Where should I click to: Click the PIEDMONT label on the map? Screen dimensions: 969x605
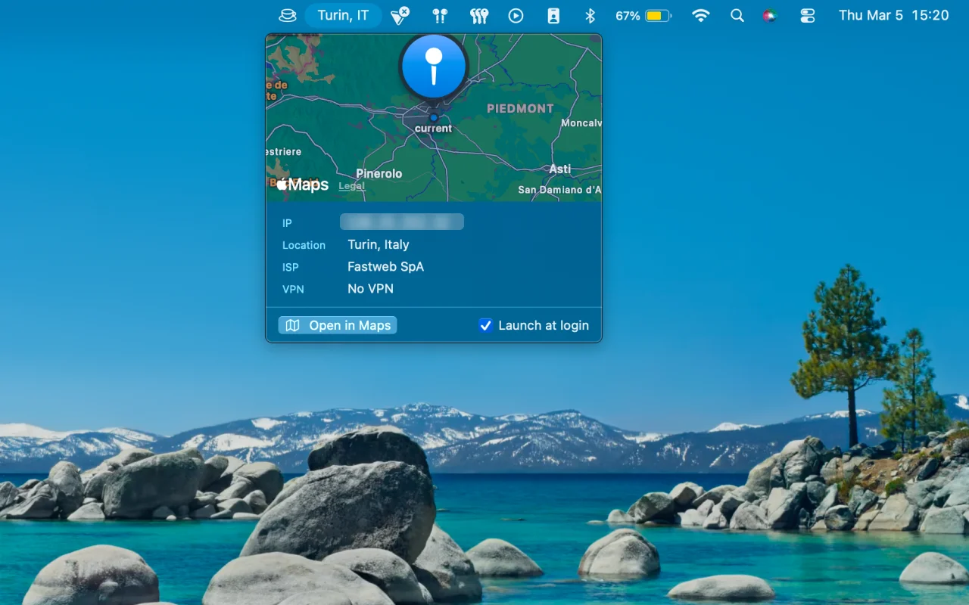(x=520, y=108)
